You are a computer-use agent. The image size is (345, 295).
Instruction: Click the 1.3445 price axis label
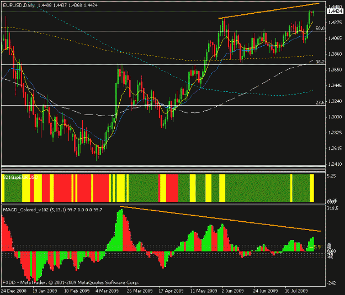click(x=335, y=85)
